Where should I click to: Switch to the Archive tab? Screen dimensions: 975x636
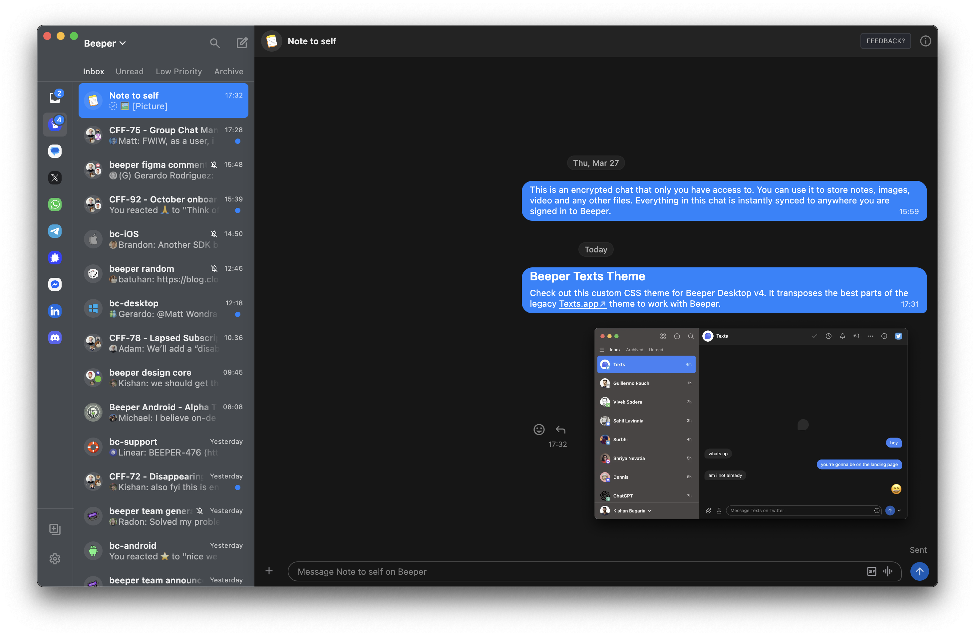(x=228, y=71)
